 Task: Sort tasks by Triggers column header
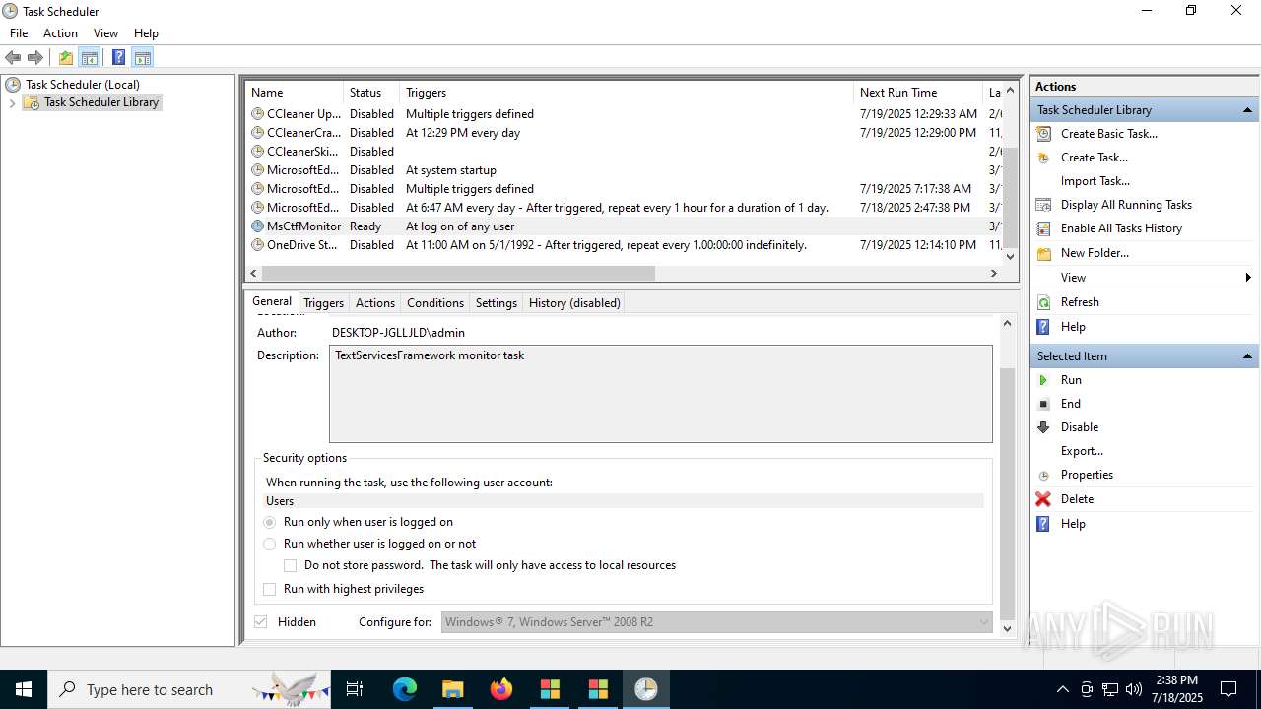(x=627, y=93)
